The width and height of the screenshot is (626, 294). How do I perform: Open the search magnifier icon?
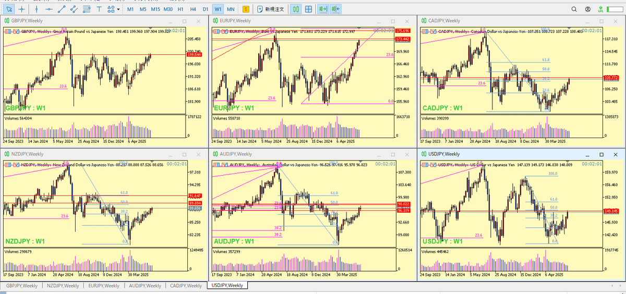574,9
